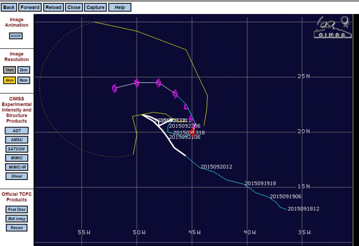The height and width of the screenshot is (246, 359).
Task: Open the MIMIC product
Action: [x=17, y=158]
